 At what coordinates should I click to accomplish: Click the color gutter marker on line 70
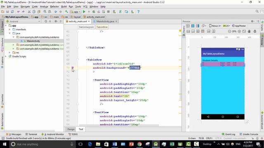coord(73,67)
